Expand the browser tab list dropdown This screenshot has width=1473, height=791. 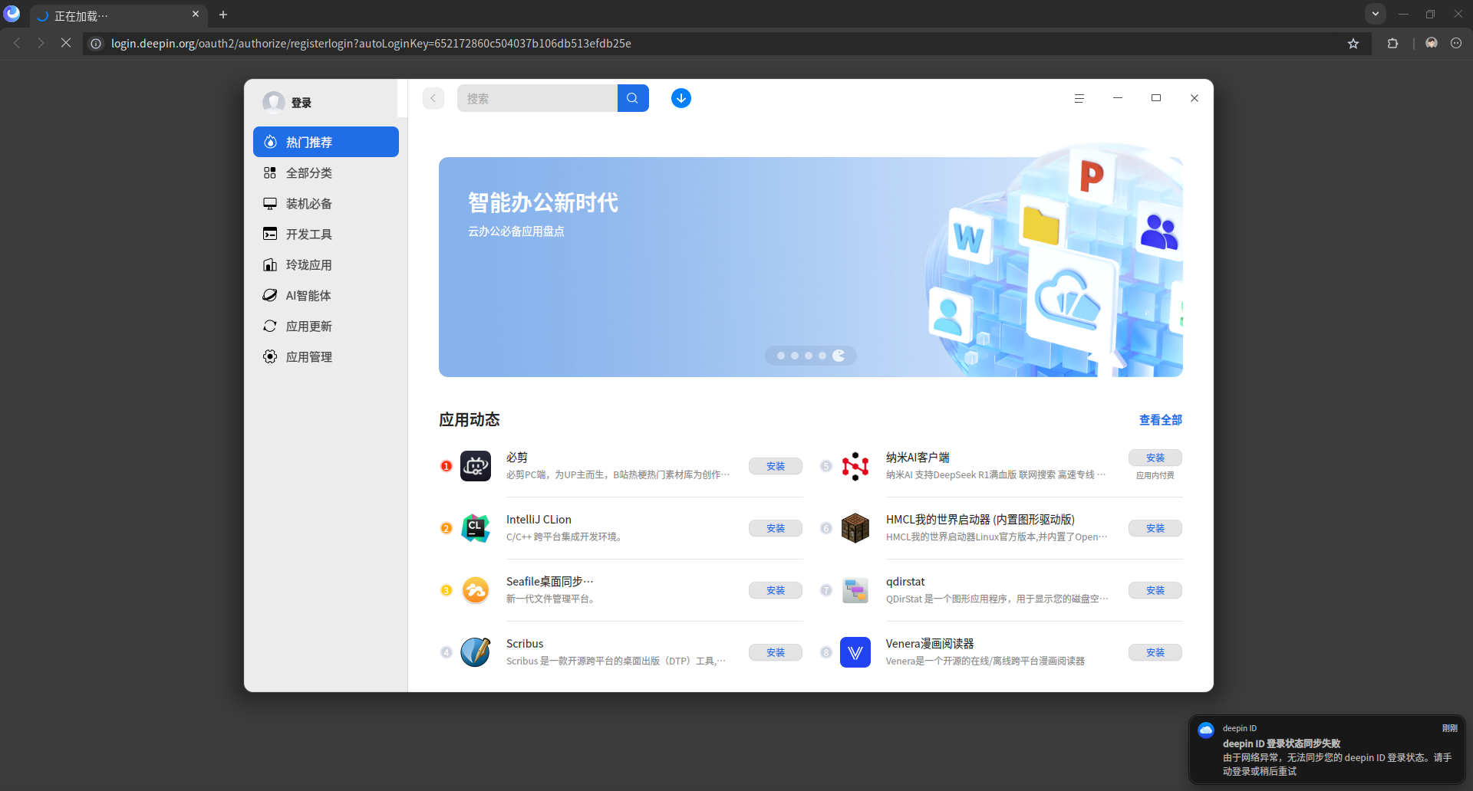pos(1376,14)
